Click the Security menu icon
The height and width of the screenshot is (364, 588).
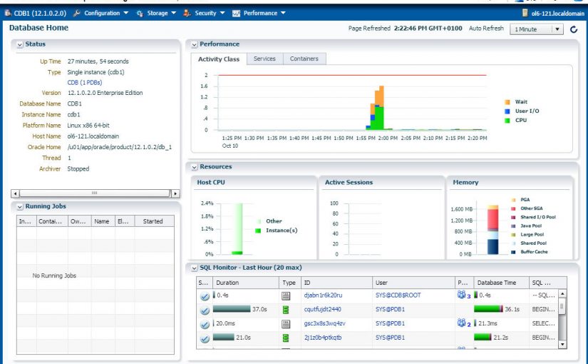pos(187,13)
